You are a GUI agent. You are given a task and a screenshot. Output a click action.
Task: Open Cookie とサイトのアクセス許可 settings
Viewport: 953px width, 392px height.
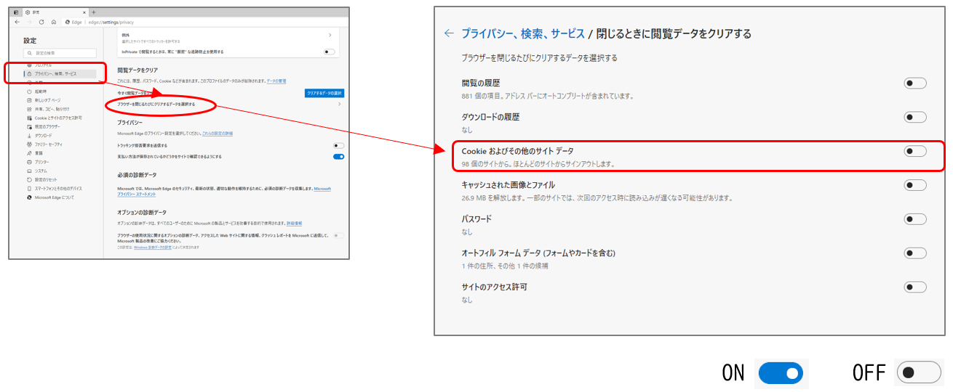[55, 118]
